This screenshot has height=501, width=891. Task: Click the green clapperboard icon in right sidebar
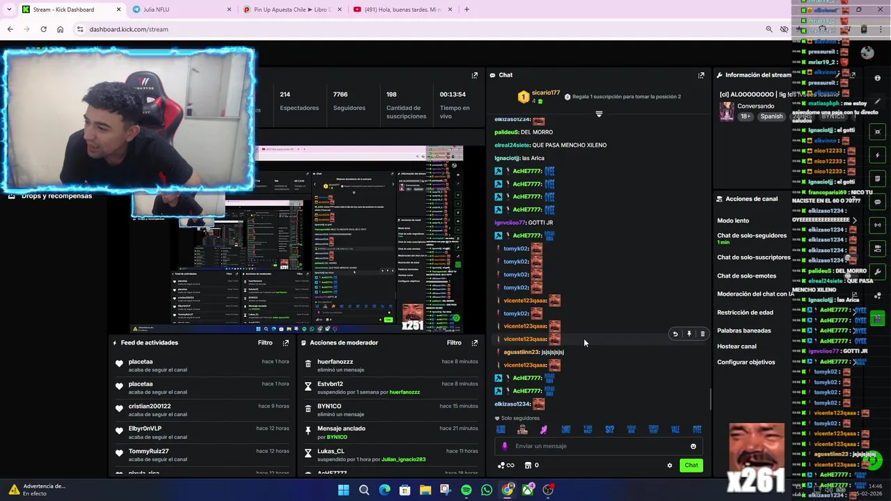pos(878,319)
